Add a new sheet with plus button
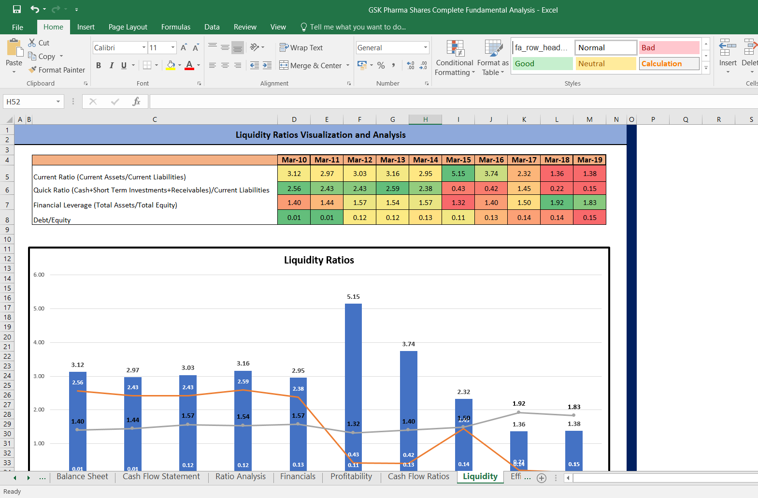758x498 pixels. coord(542,478)
